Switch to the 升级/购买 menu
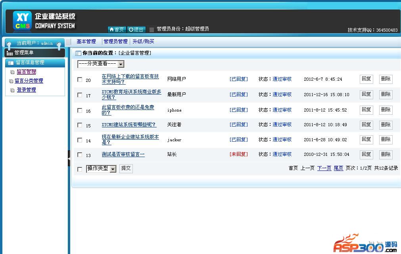 point(143,42)
